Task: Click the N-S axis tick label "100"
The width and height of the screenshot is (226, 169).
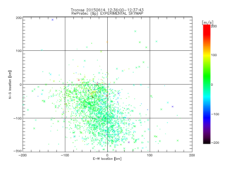Action: click(19, 51)
